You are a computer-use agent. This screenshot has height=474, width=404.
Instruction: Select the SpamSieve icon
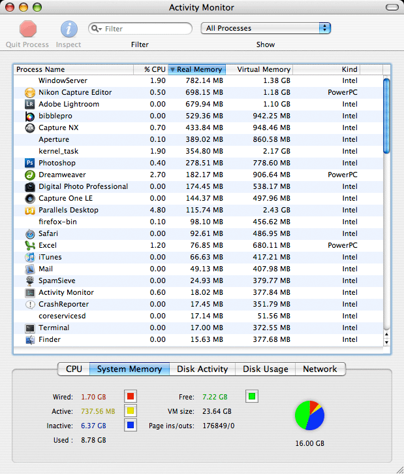(29, 281)
